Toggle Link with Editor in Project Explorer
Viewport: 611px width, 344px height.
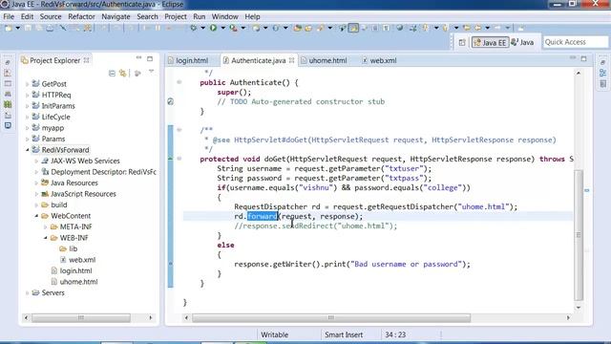pos(123,74)
